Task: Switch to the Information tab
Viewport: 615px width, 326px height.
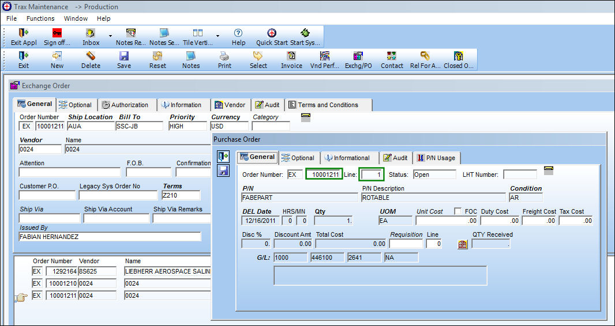Action: (x=183, y=105)
